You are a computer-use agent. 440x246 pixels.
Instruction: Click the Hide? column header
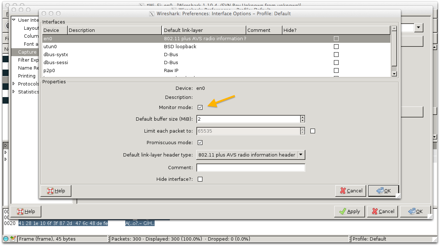pos(336,30)
